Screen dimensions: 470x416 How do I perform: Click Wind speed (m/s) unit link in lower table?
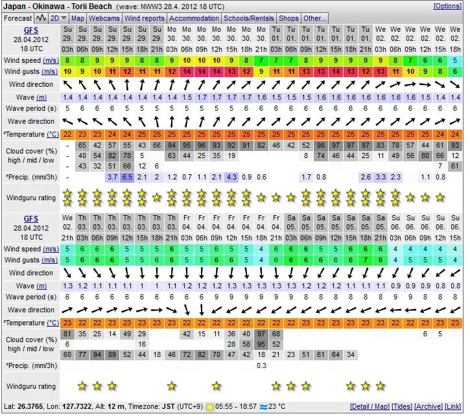(x=51, y=249)
